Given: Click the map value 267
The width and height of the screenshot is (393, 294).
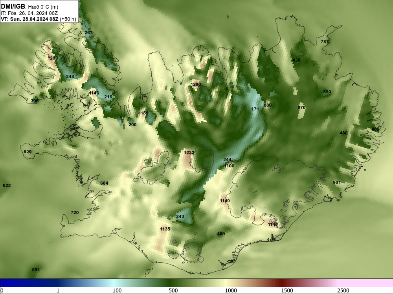Looking at the screenshot, I should click(x=88, y=33).
